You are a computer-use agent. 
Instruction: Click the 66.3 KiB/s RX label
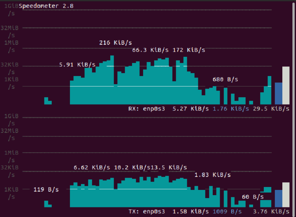(150, 50)
